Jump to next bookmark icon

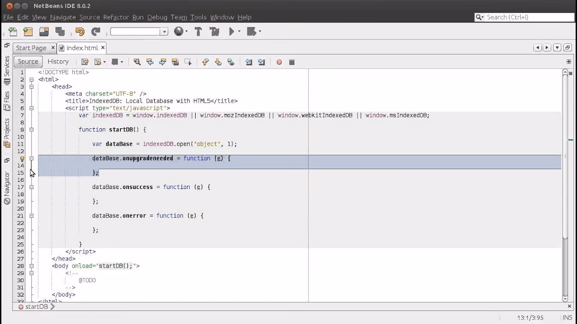pos(218,62)
